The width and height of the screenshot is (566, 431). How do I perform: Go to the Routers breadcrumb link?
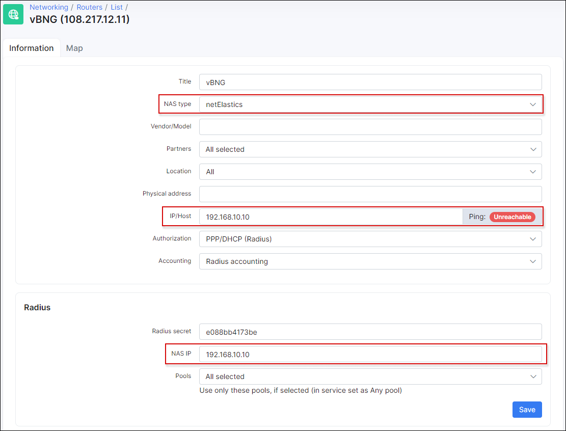click(90, 7)
